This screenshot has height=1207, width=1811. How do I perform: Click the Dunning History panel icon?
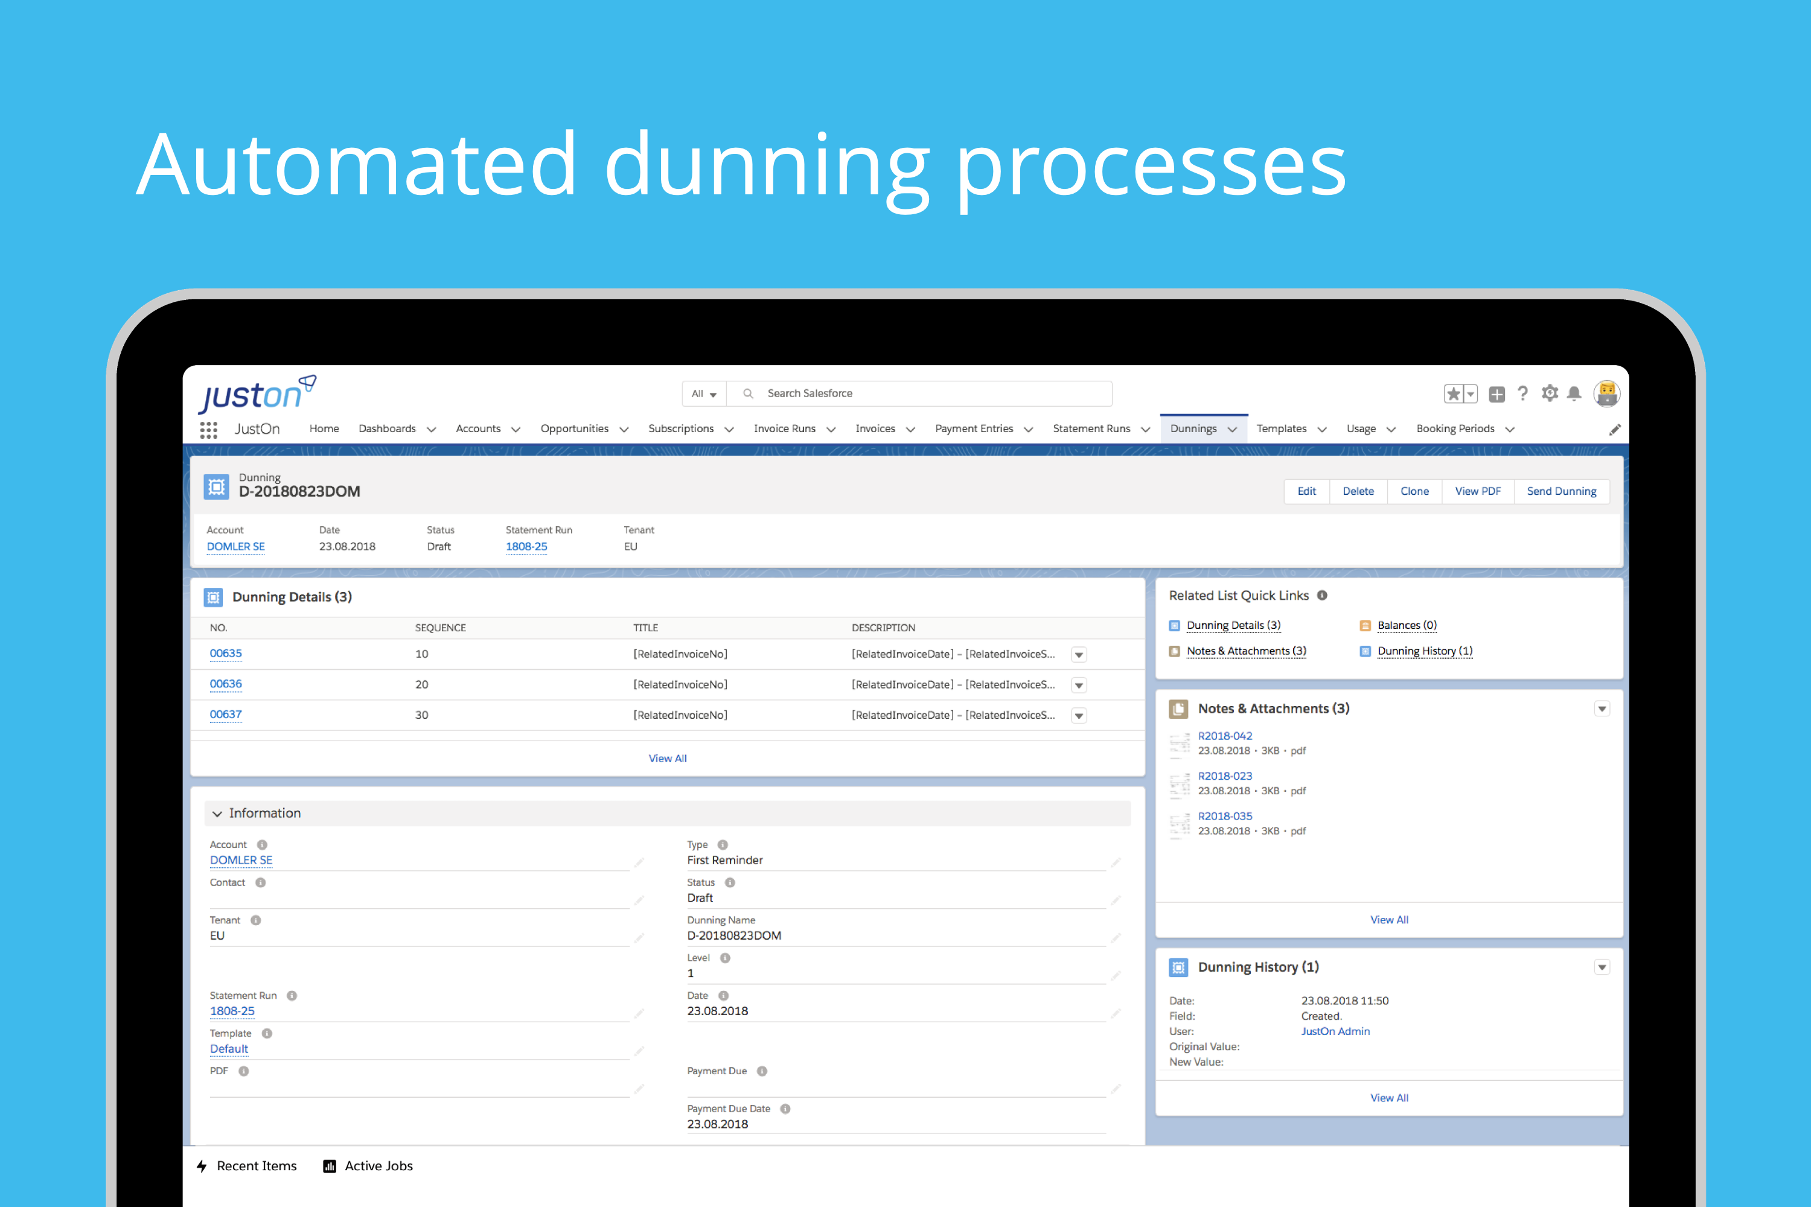1178,967
